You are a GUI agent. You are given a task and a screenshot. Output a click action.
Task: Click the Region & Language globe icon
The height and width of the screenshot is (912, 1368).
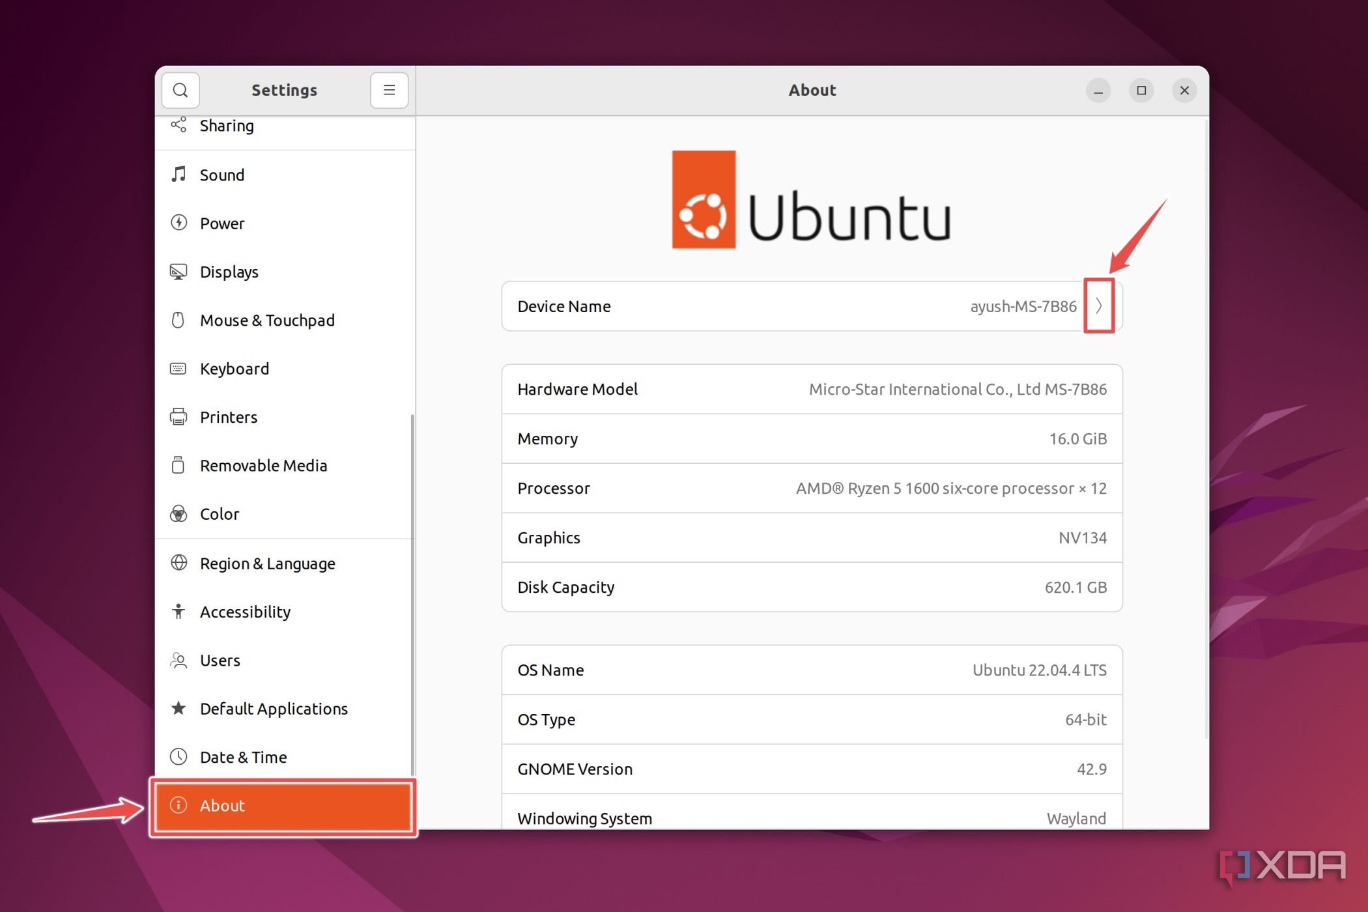[178, 563]
